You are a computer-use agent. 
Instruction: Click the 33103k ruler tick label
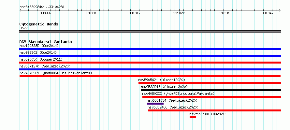pyautogui.click(x=224, y=13)
